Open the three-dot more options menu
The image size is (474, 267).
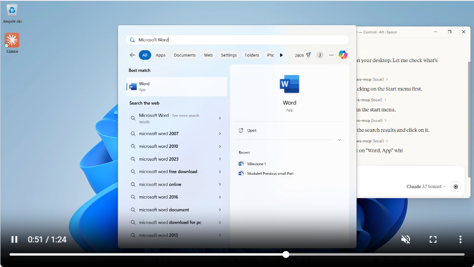331,55
